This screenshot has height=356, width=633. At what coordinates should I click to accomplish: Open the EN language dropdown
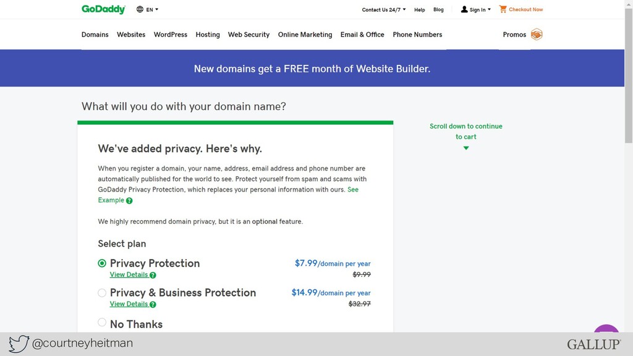(x=152, y=10)
